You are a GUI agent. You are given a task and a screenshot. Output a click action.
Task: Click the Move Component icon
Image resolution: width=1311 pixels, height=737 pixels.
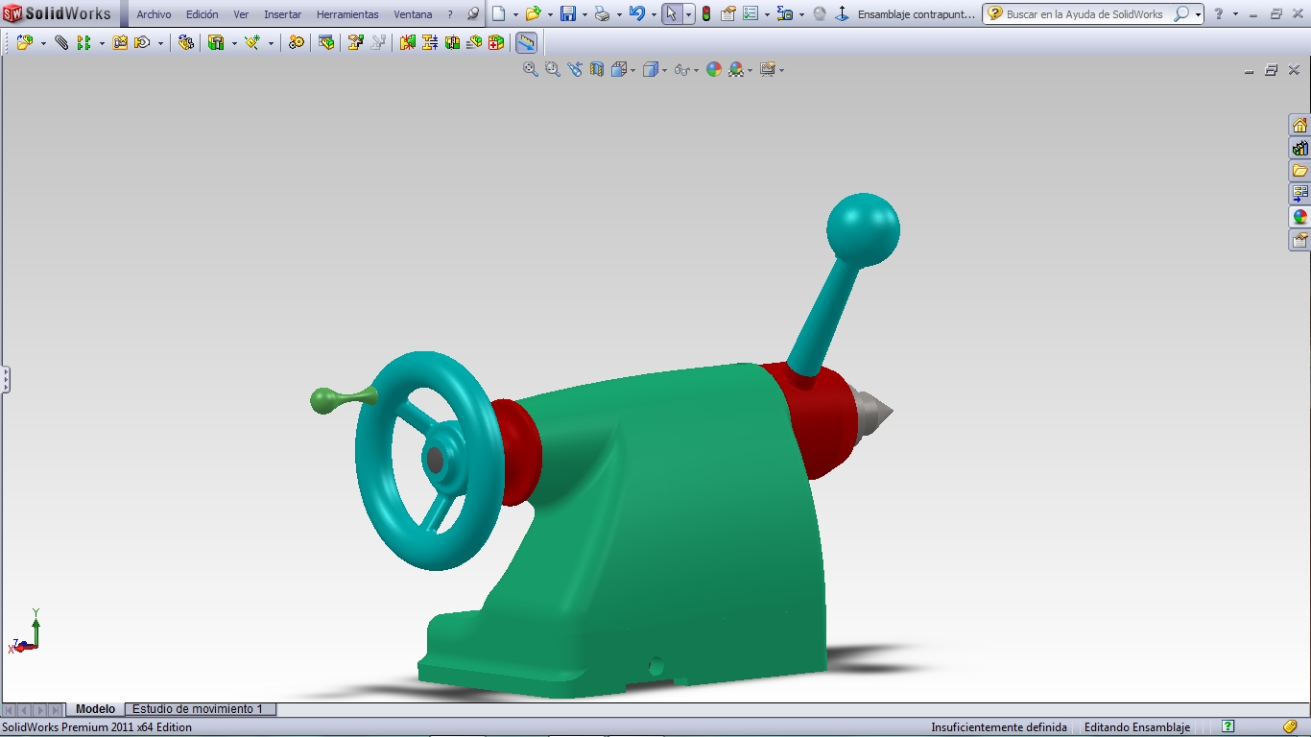[x=143, y=42]
